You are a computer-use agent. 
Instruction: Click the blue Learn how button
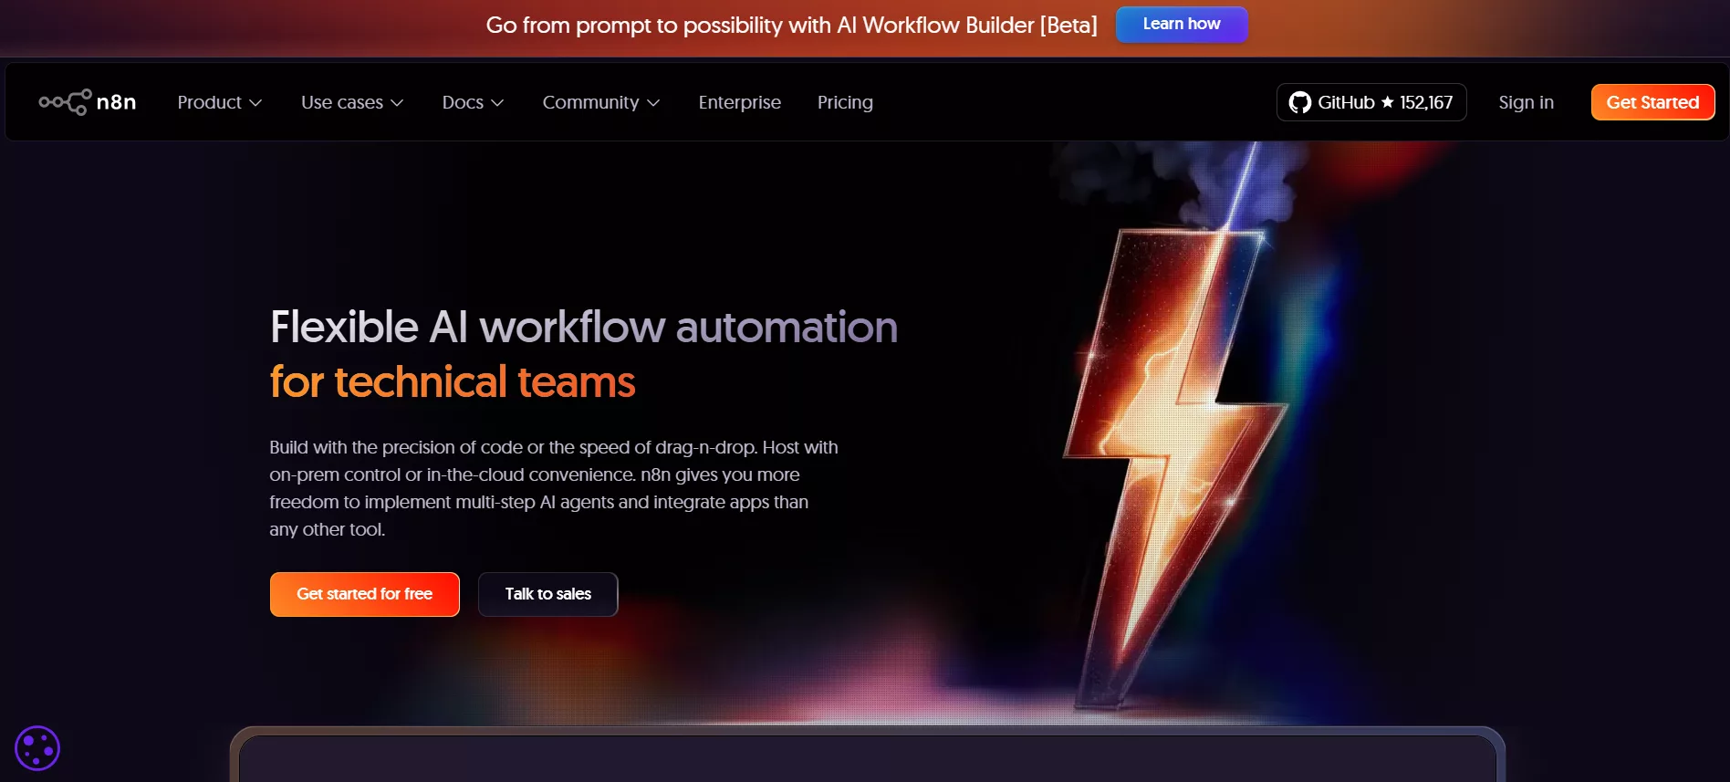pos(1181,25)
